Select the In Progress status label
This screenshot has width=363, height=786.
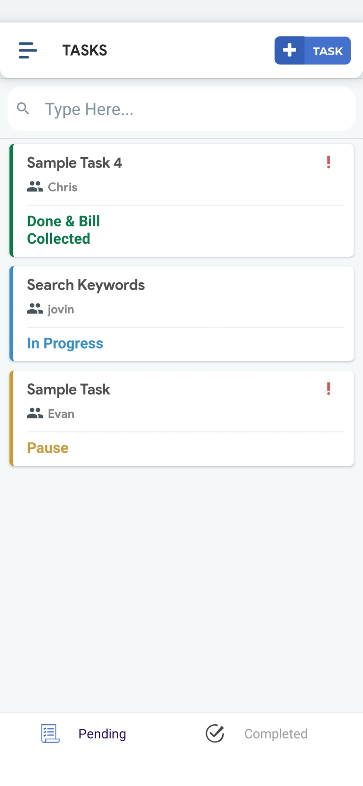click(65, 343)
